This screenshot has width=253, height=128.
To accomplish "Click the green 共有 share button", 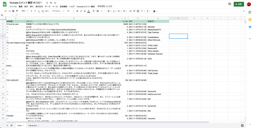I will [239, 4].
